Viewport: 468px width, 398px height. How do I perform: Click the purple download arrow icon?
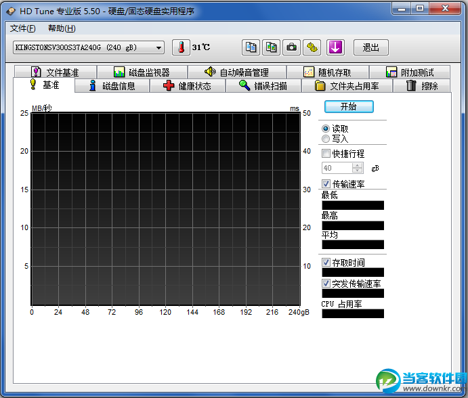point(335,47)
